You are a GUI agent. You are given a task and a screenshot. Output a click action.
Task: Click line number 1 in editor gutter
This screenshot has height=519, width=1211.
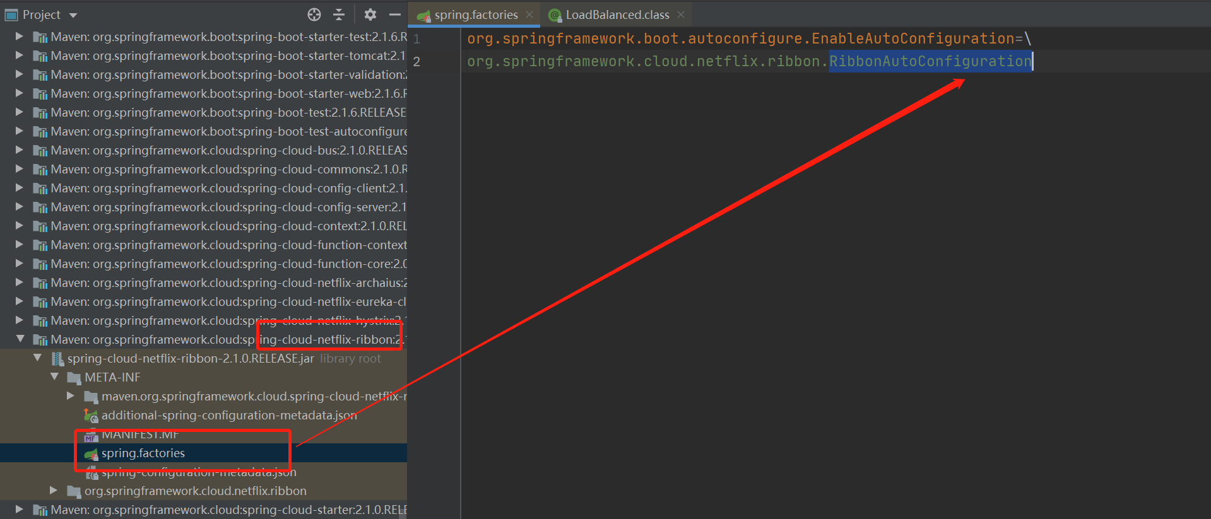click(416, 39)
